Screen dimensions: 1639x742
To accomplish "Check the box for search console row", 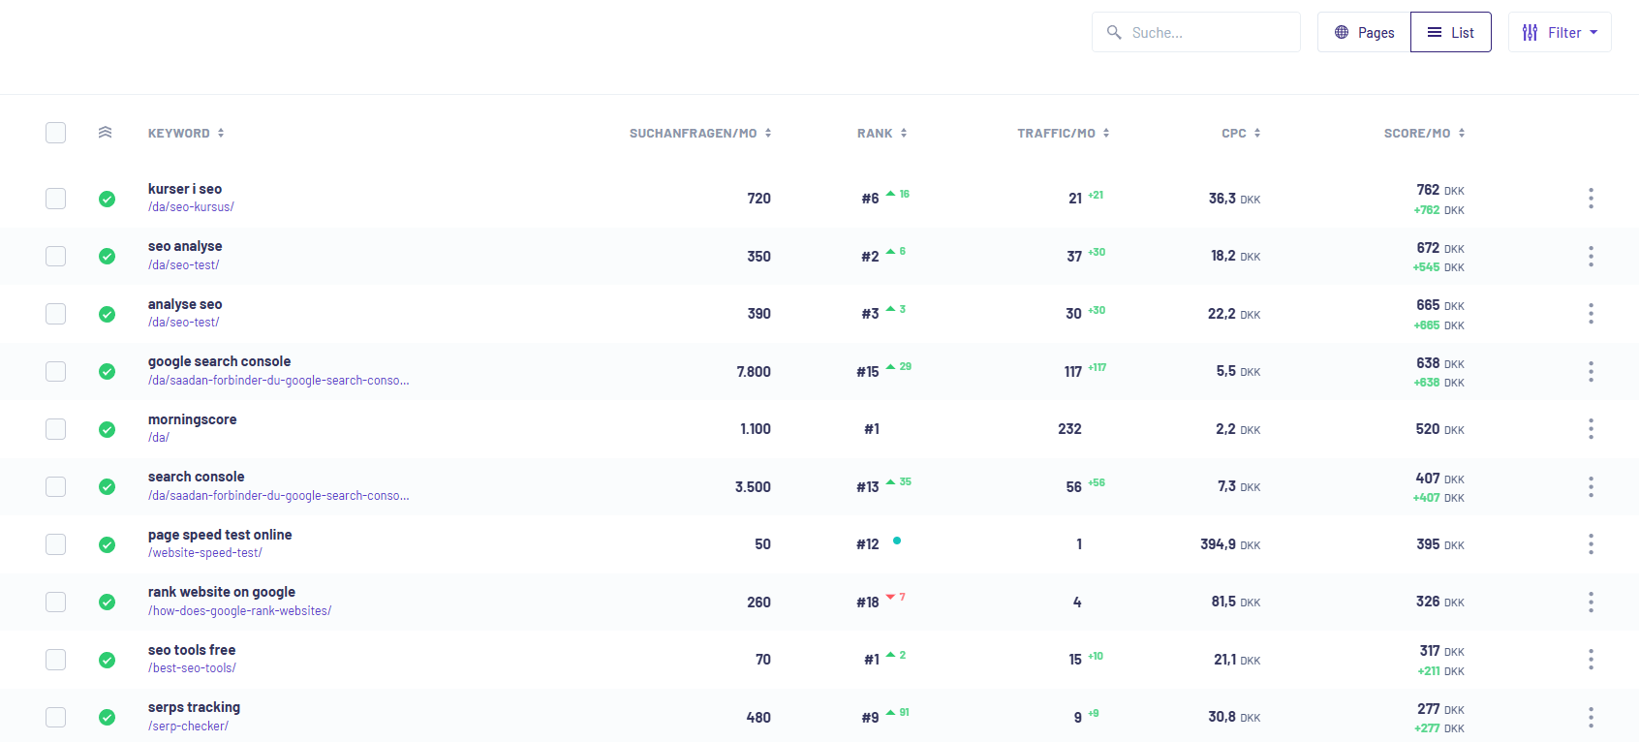I will tap(56, 486).
